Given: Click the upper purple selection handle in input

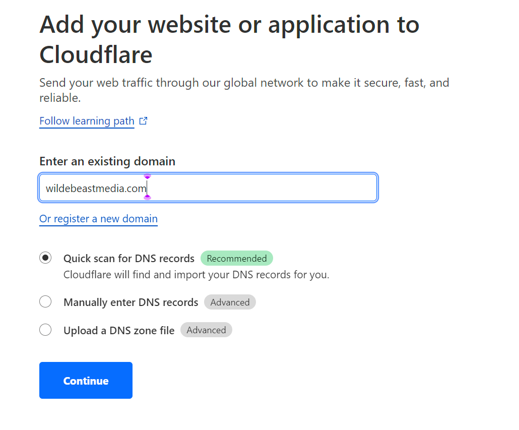Looking at the screenshot, I should [x=147, y=176].
